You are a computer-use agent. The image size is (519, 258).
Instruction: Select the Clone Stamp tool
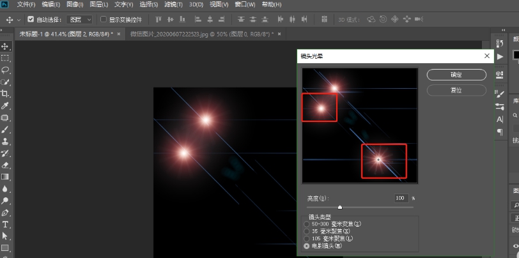[x=5, y=141]
